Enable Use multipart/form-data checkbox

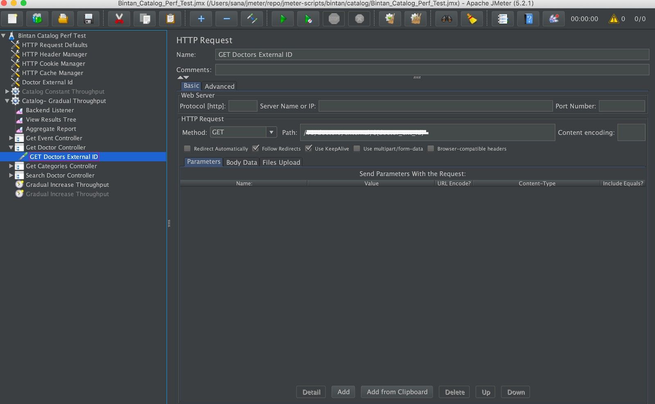357,148
